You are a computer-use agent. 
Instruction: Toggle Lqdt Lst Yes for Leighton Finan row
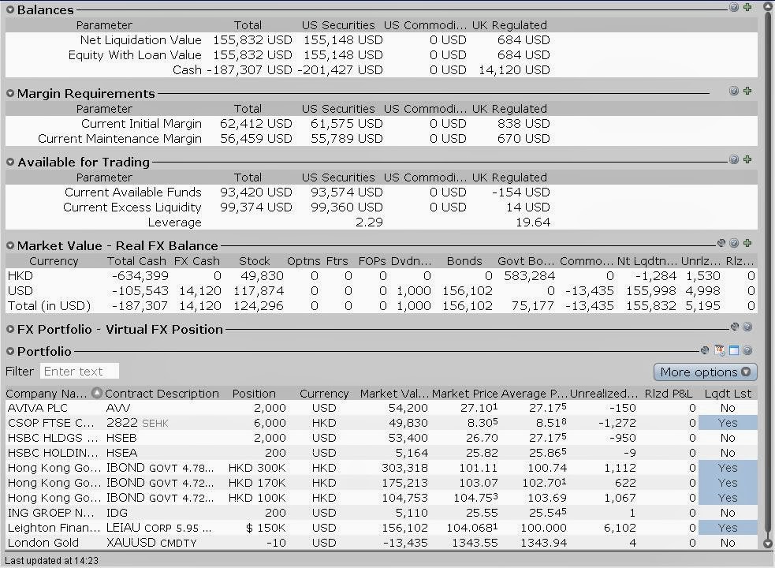pos(728,528)
